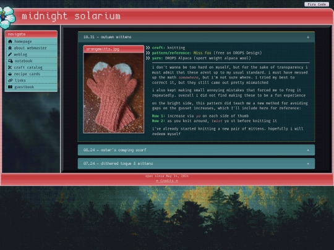Screen dimensions: 334x250
Task: View the orangemitts.jpg mitten photo
Action: click(114, 93)
